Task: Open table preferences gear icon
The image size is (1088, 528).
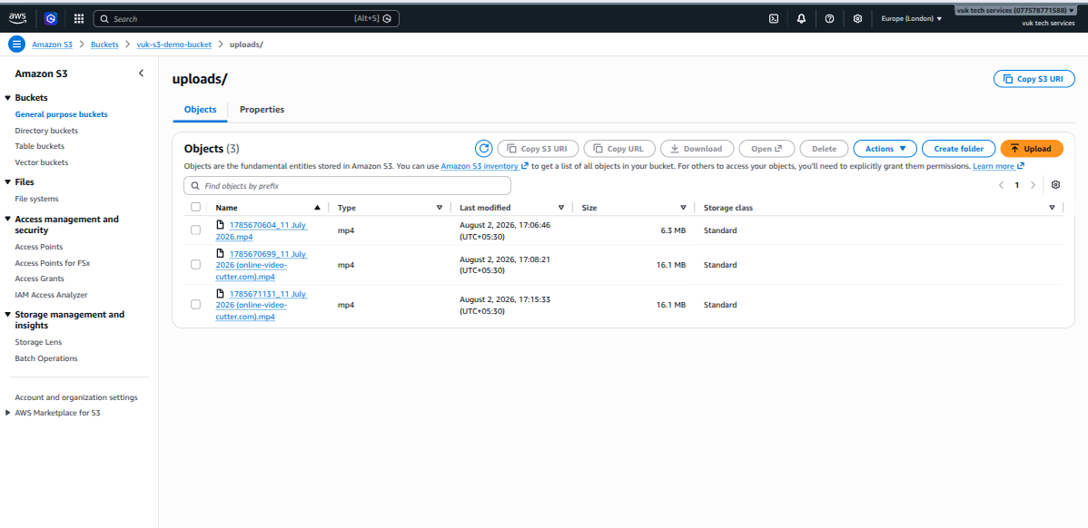Action: 1055,185
